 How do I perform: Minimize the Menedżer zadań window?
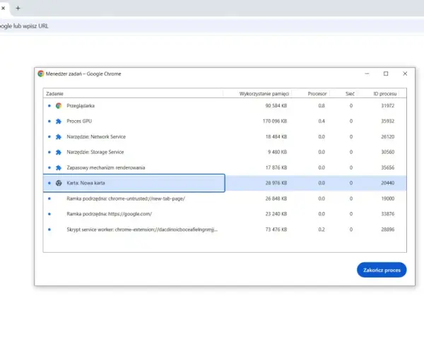point(367,73)
